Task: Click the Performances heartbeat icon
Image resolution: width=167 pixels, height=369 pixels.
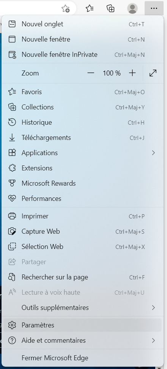Action: tap(12, 199)
